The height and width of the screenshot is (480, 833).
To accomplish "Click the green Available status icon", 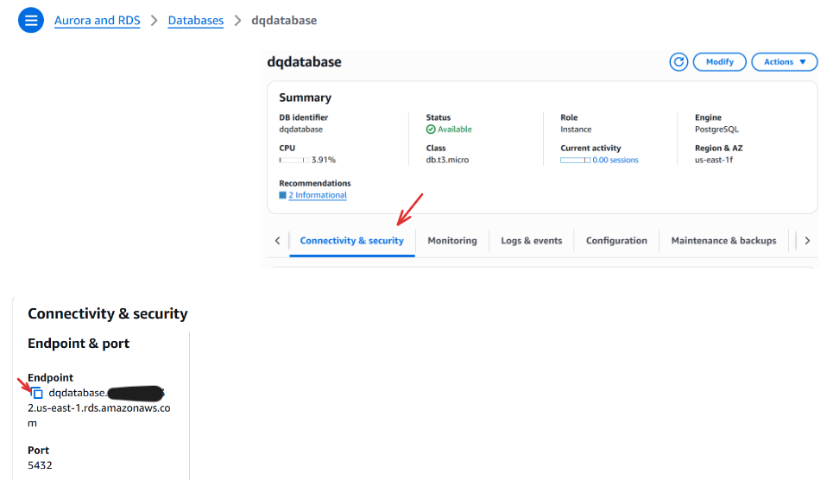I will click(x=431, y=129).
